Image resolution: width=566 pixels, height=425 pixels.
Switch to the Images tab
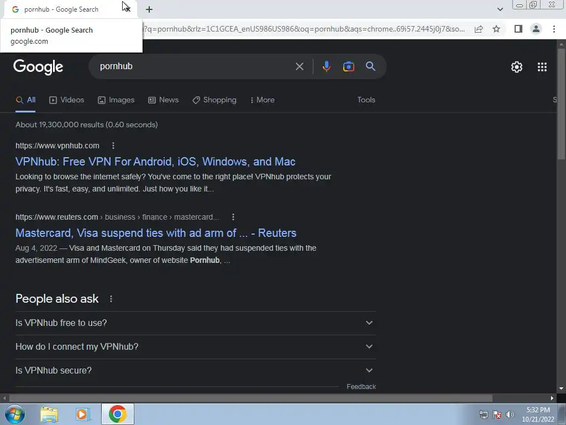[116, 100]
